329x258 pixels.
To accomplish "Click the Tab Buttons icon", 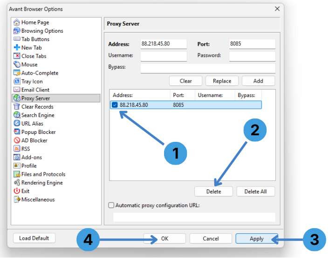I will (x=17, y=39).
